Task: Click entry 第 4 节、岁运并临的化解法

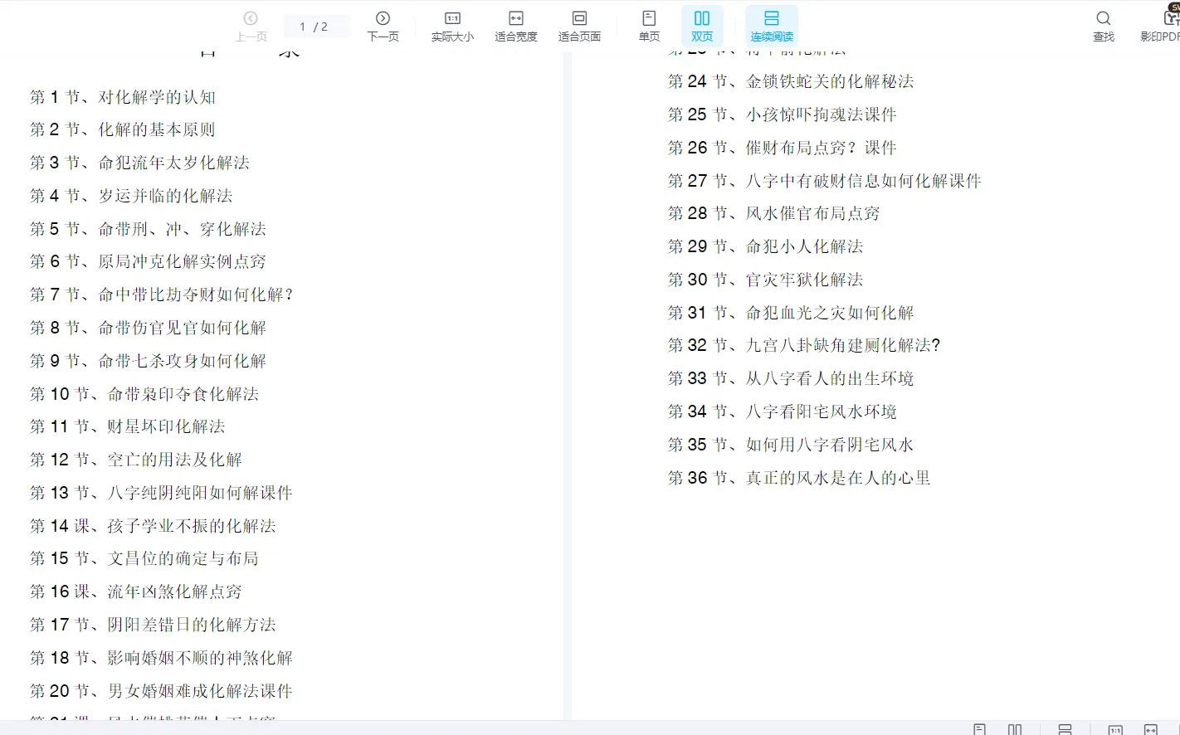Action: 131,196
